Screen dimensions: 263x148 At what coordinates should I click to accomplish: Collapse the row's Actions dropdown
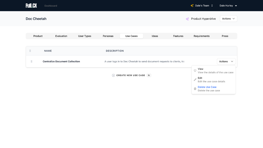226,61
